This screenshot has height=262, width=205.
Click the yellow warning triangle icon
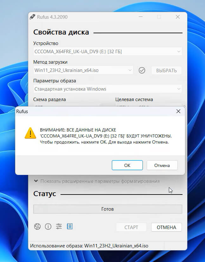[x=30, y=133]
